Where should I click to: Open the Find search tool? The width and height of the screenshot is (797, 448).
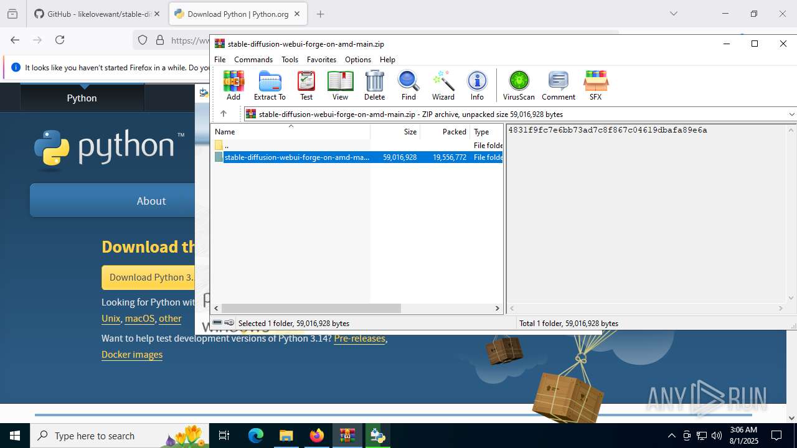click(408, 85)
